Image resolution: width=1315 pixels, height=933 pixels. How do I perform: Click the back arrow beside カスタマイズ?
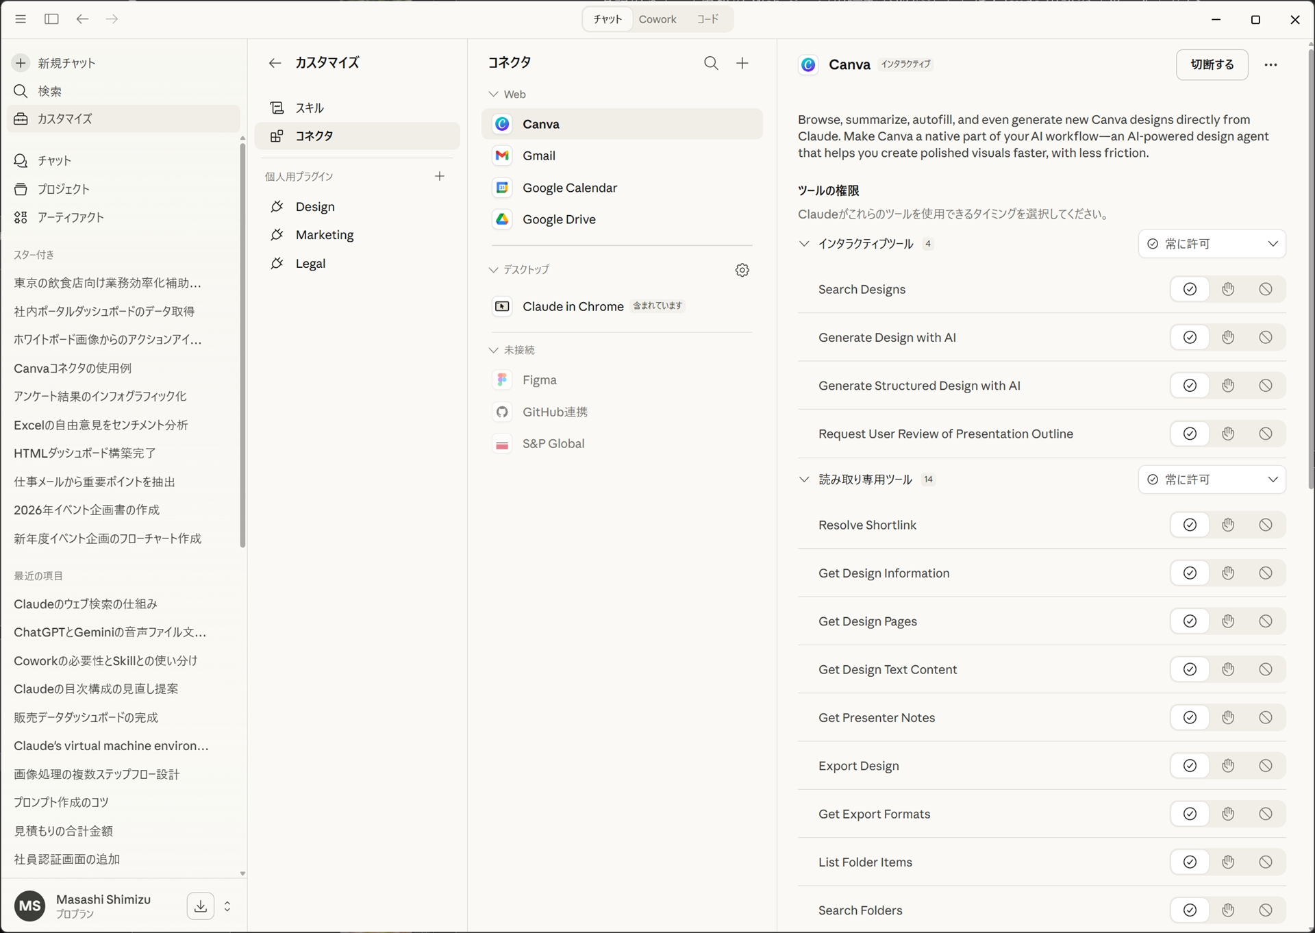point(275,63)
